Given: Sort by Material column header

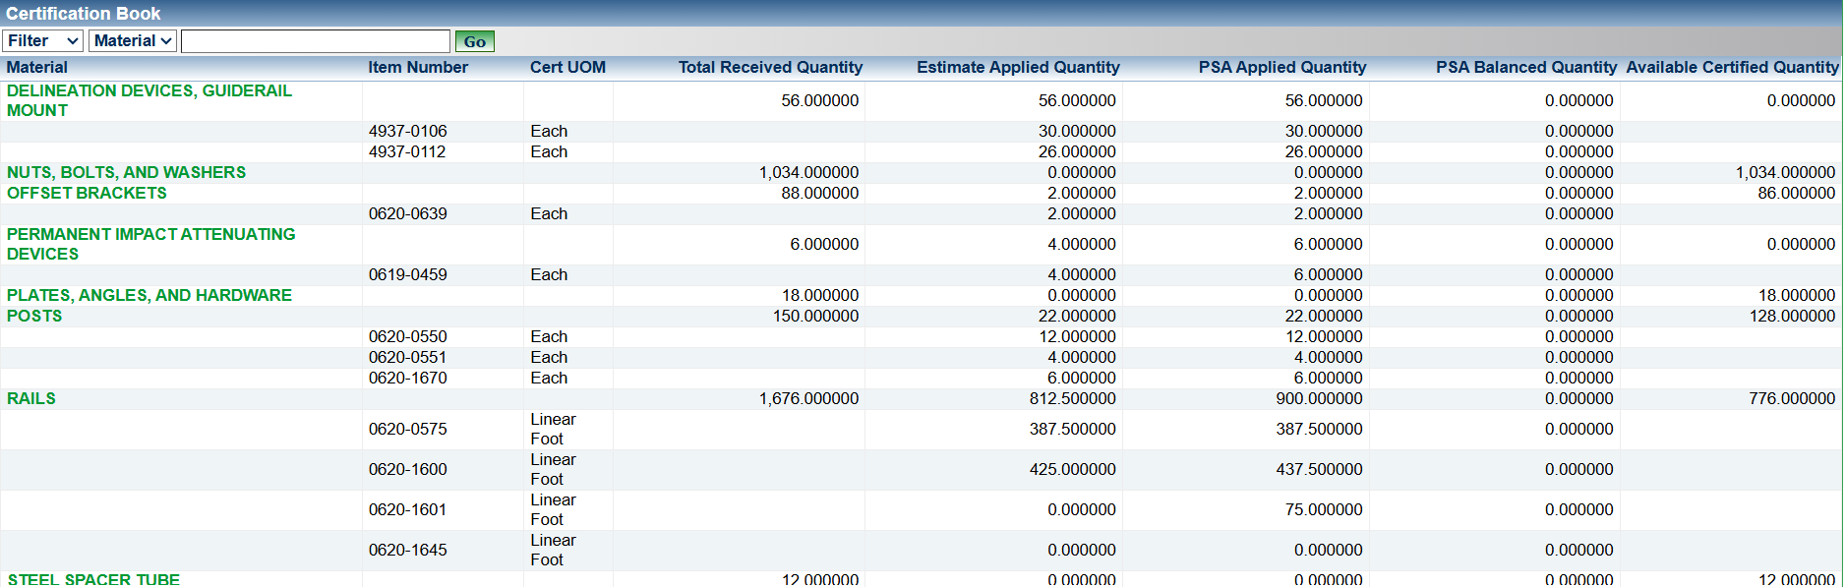Looking at the screenshot, I should click(x=37, y=67).
